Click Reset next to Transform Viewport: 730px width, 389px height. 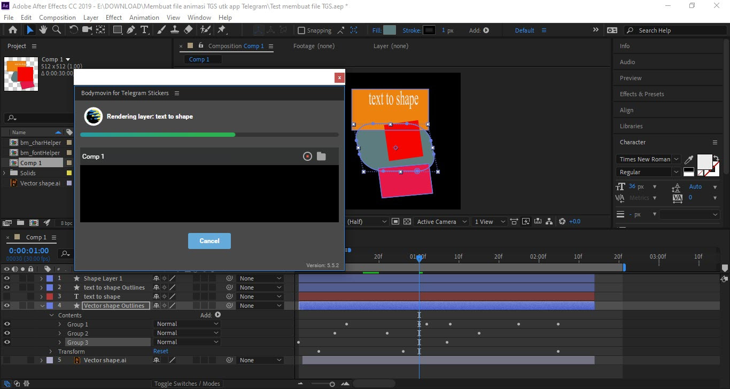point(161,351)
